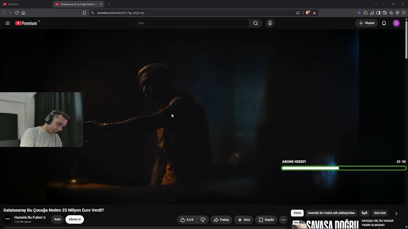Image resolution: width=408 pixels, height=229 pixels.
Task: Click the Katıl join button
Action: tap(57, 219)
